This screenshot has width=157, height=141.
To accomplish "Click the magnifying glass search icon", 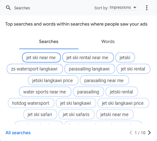I will [x=8, y=8].
